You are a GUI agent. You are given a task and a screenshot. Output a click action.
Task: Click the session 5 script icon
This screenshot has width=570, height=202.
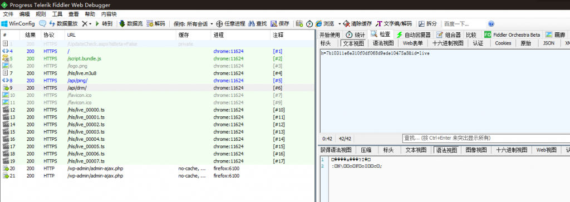pyautogui.click(x=6, y=58)
